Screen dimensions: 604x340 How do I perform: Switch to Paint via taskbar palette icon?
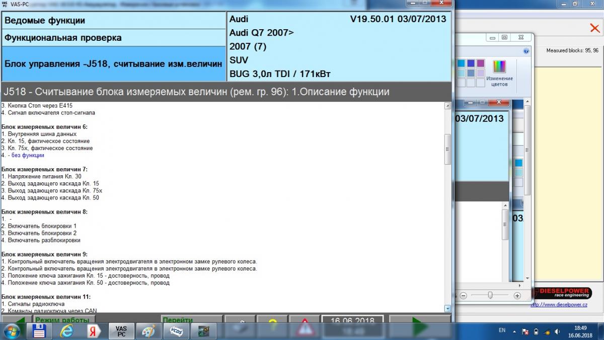point(149,331)
